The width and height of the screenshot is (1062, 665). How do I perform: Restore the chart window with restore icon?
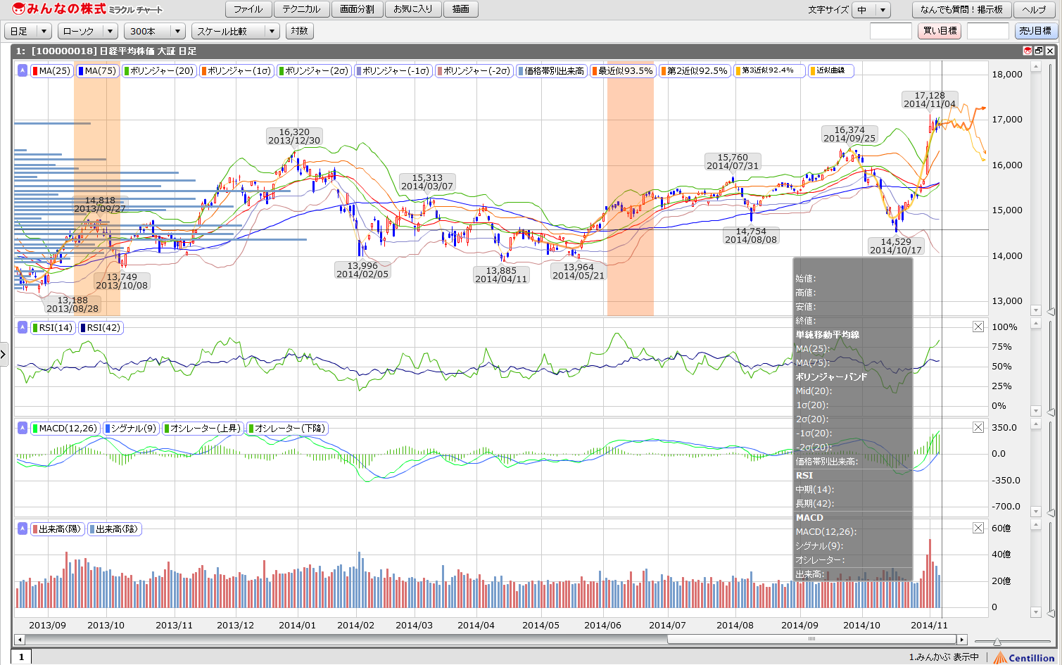pyautogui.click(x=1039, y=51)
